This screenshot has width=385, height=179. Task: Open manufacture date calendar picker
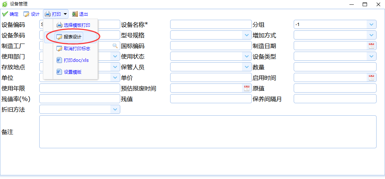(x=371, y=46)
